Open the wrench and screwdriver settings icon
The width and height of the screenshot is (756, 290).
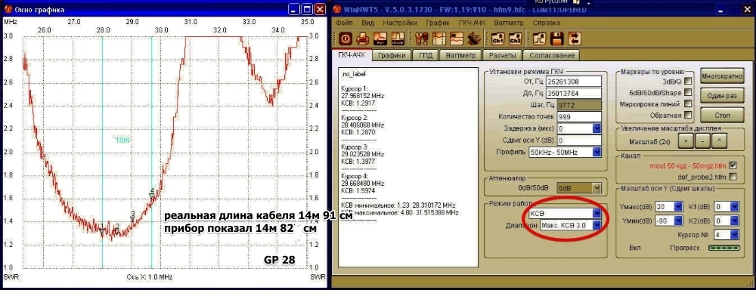pyautogui.click(x=421, y=39)
